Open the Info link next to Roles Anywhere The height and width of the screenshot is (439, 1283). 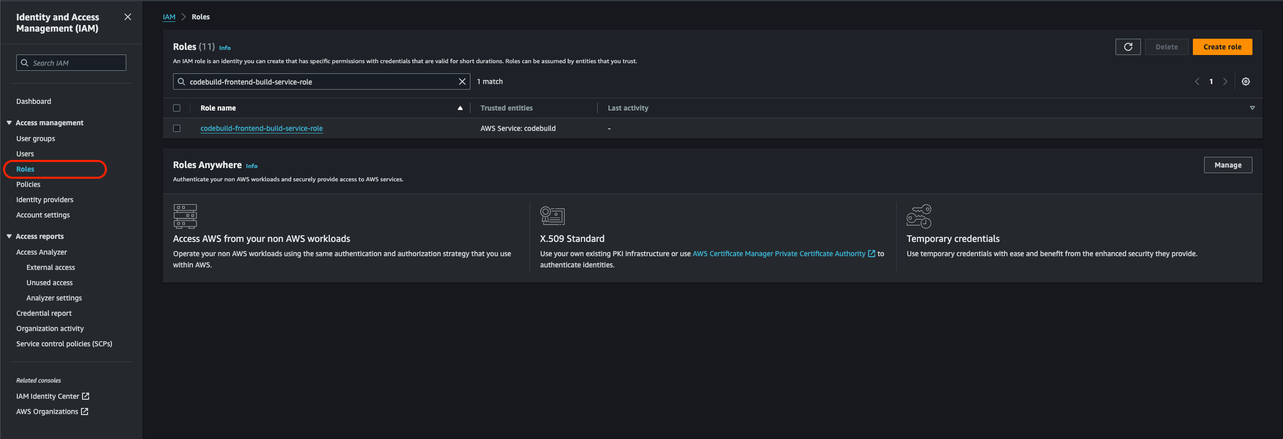click(x=252, y=166)
